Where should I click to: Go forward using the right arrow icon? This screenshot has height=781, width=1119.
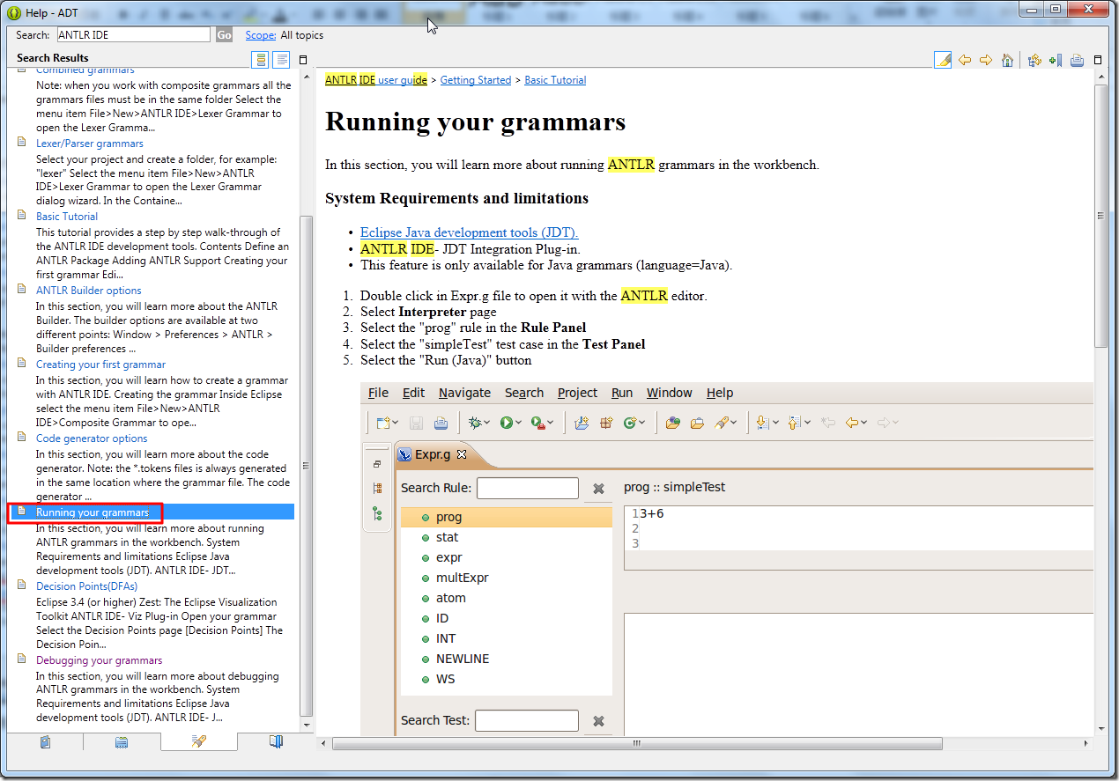click(986, 60)
